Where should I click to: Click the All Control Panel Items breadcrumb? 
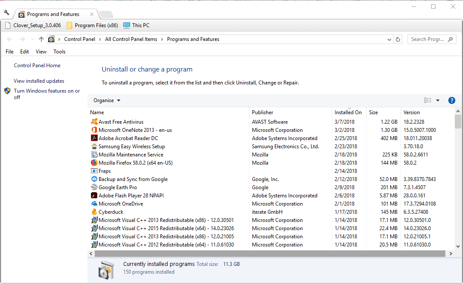(131, 39)
